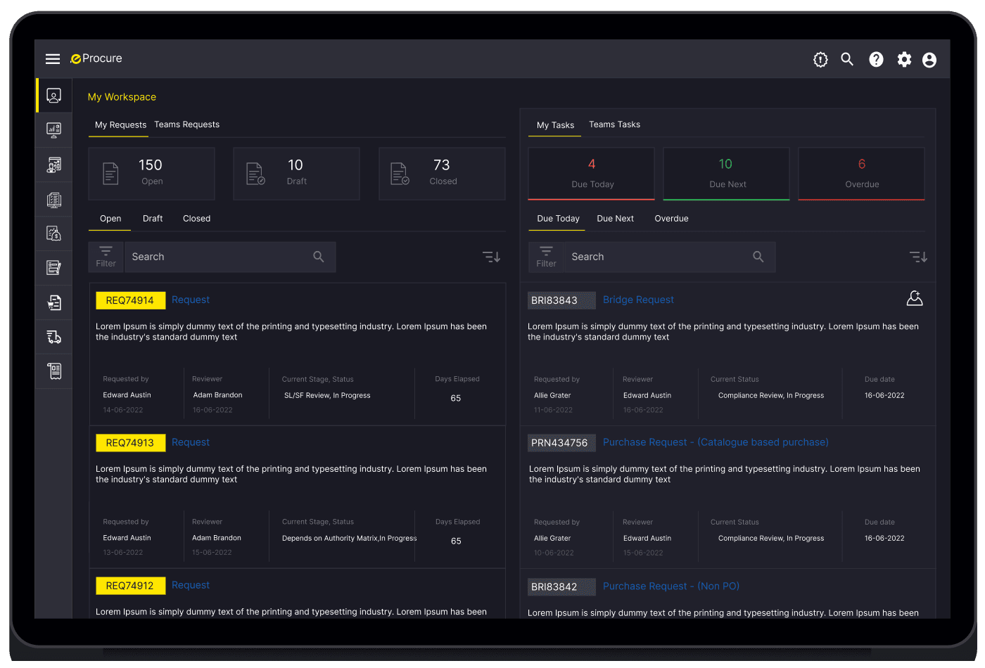Screen dimensions: 985x668
Task: Click magnifier in tasks search box
Action: click(758, 257)
